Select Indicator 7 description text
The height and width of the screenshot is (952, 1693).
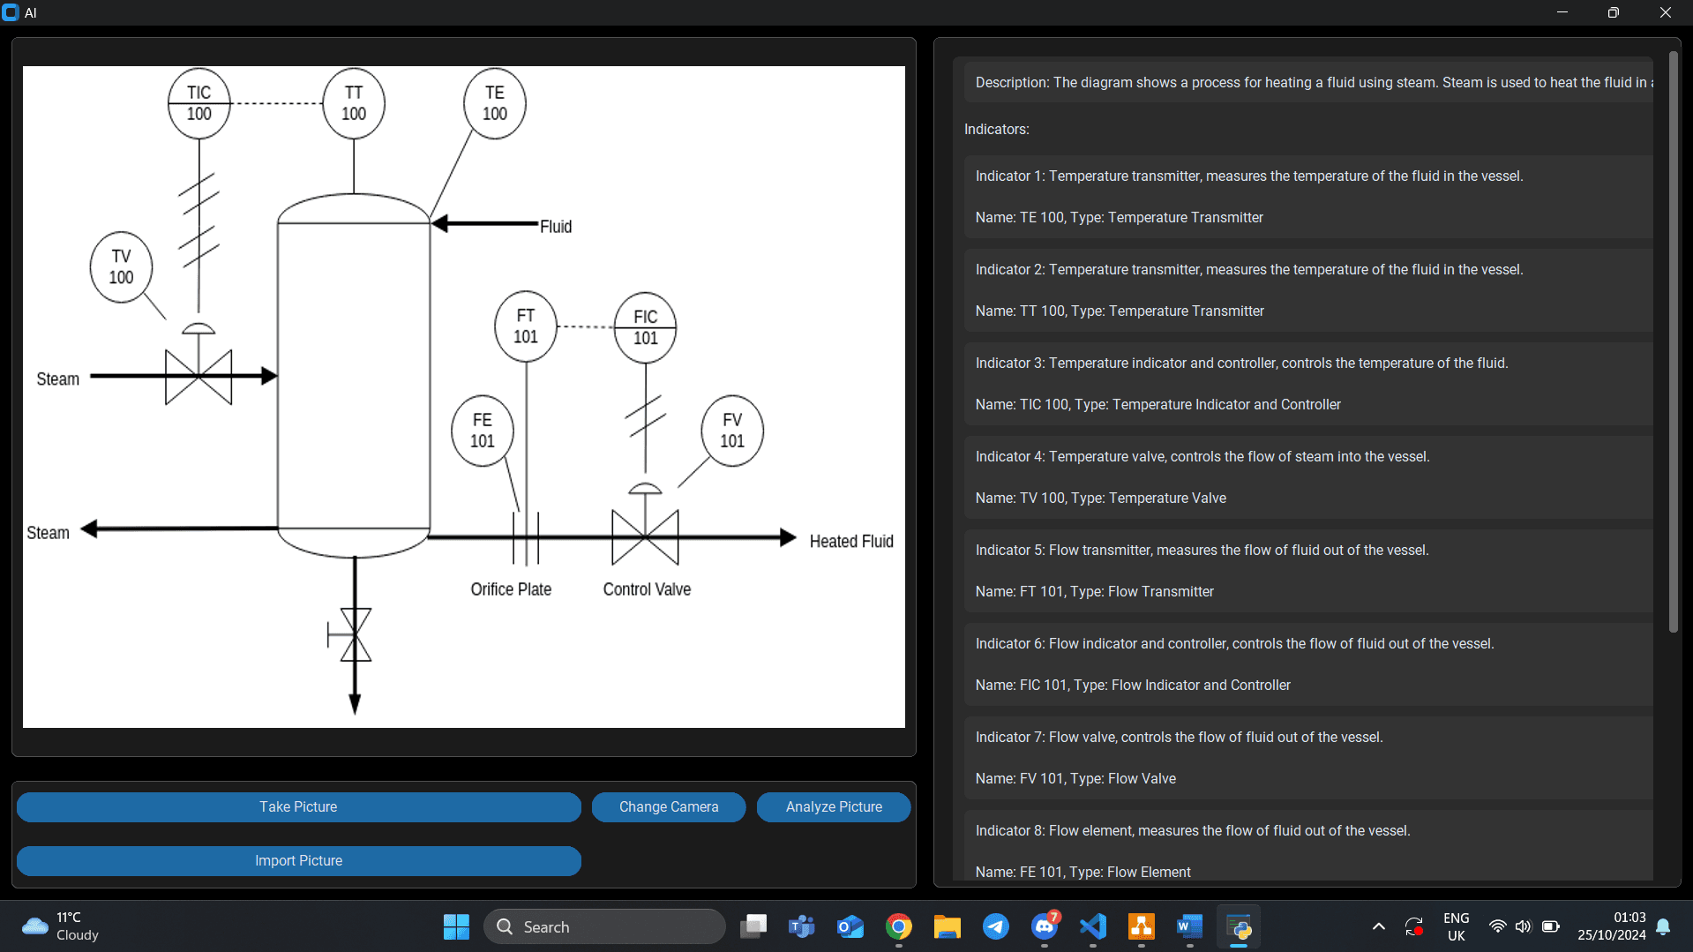coord(1180,737)
